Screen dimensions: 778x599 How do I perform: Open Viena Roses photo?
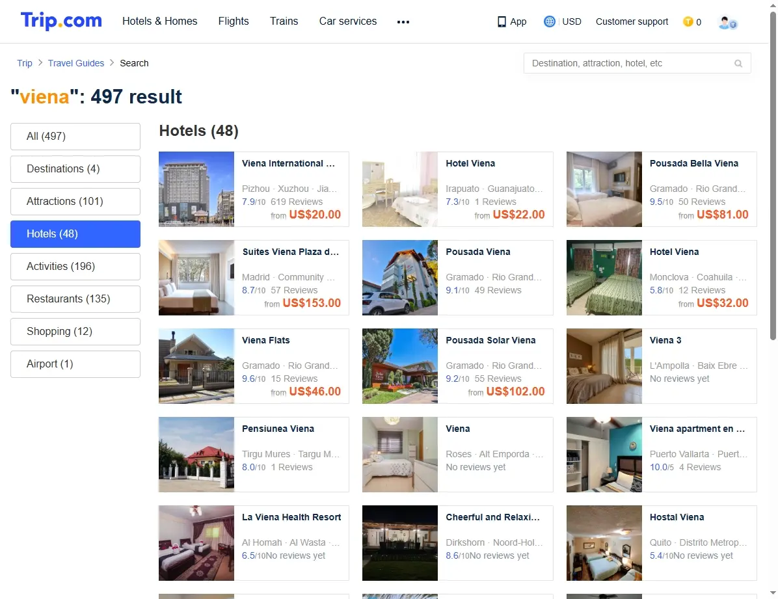click(x=400, y=455)
